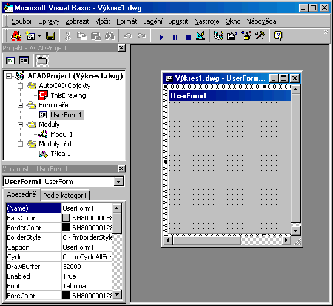Switch to AutoCAD view icon
Screen dimensions: 333x306
coord(16,36)
